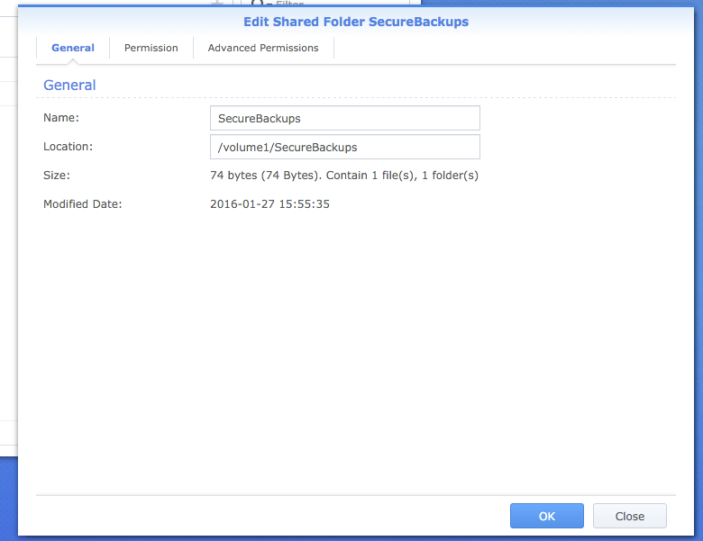Focus the Location field with /volume1/SecureBackups
The width and height of the screenshot is (703, 541).
(x=344, y=147)
